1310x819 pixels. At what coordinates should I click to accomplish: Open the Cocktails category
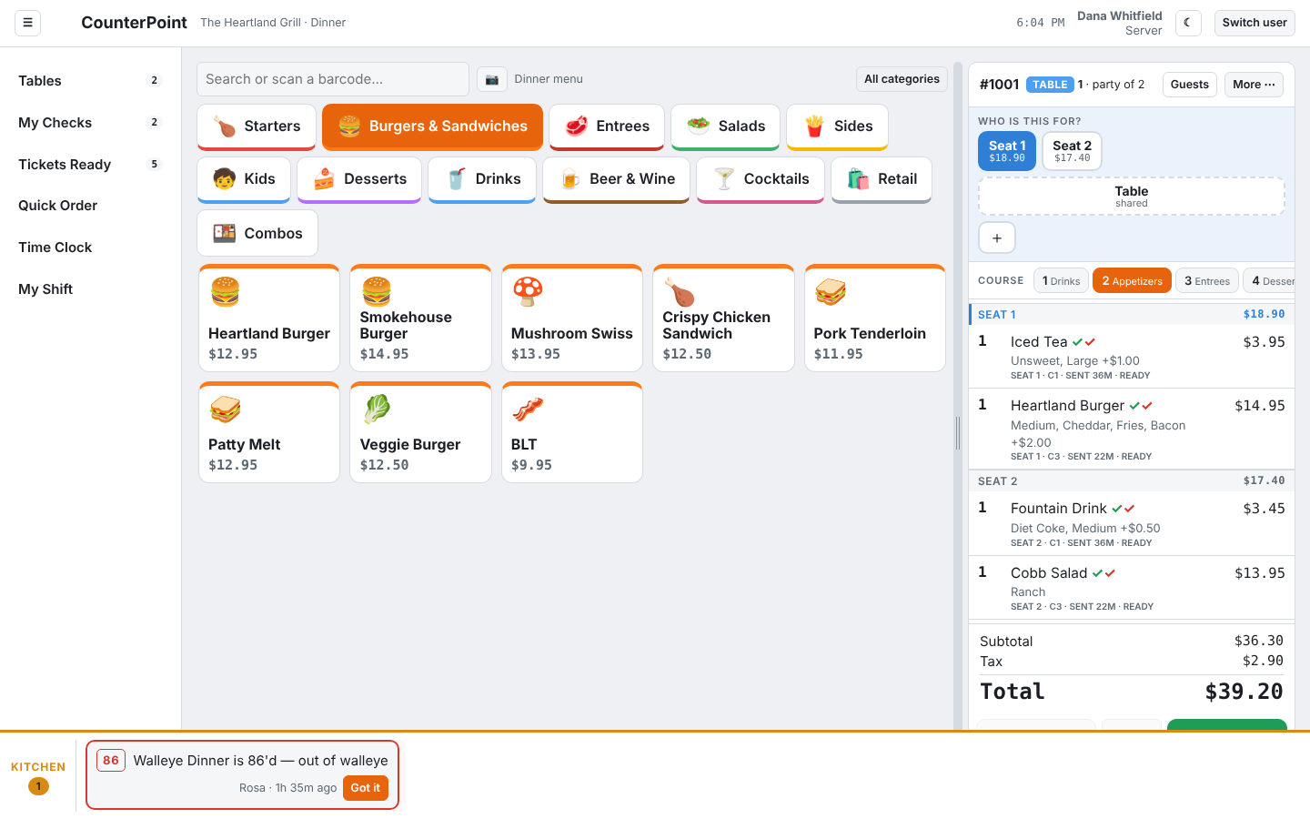coord(761,179)
